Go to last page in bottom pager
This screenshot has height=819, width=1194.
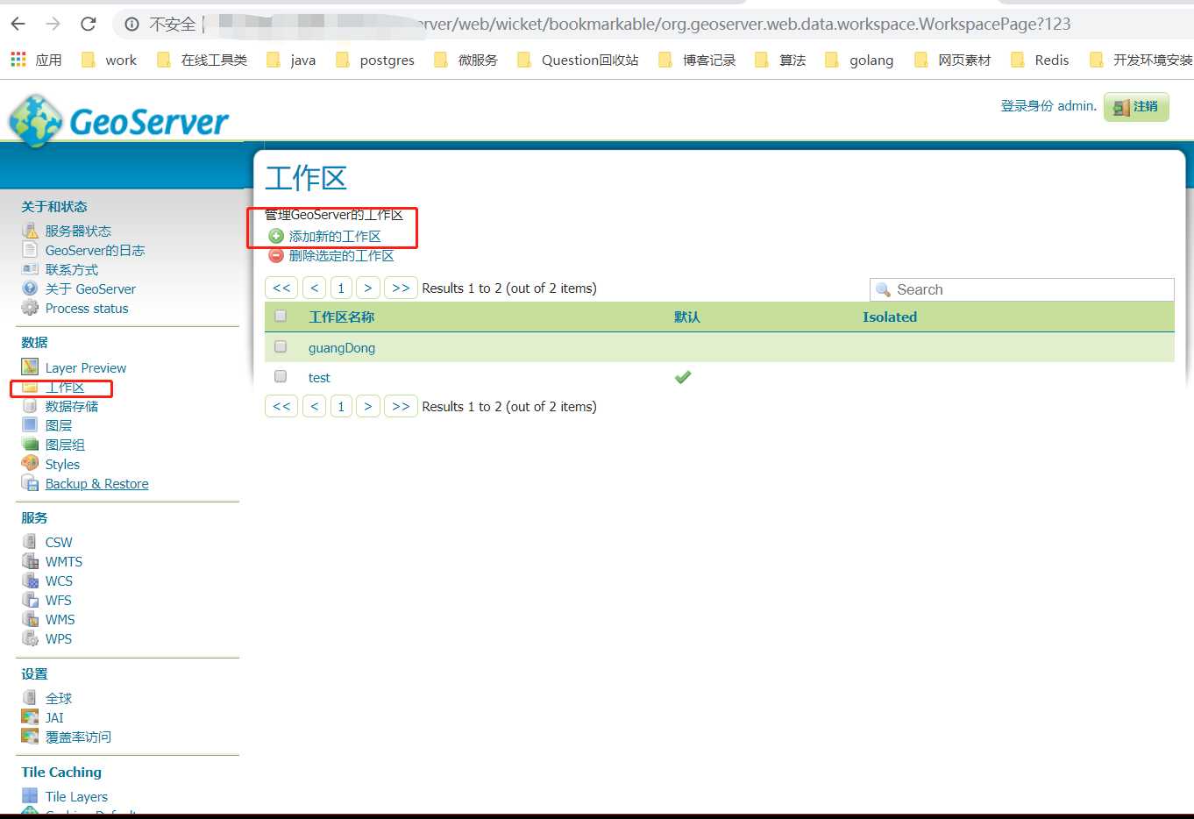(x=401, y=406)
